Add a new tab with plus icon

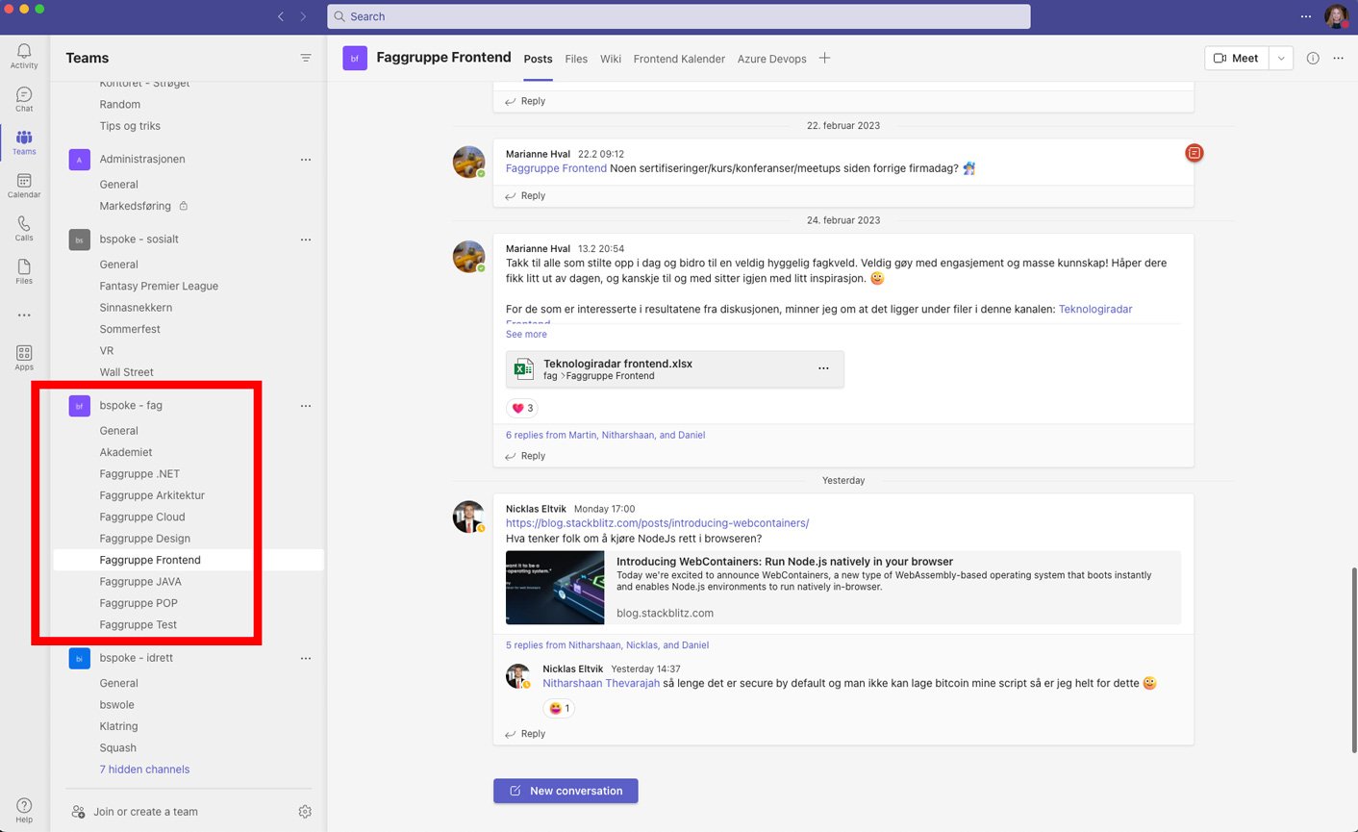[x=824, y=58]
